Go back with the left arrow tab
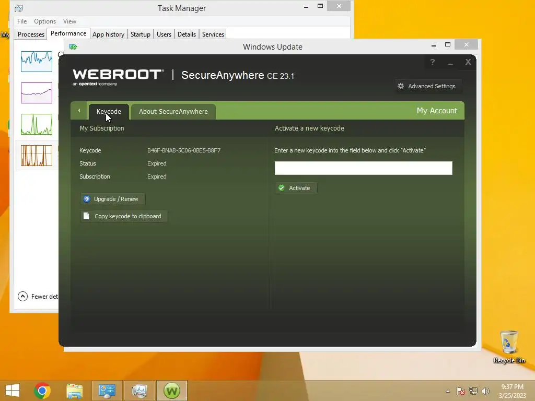Screen dimensions: 535x401 (x=79, y=111)
